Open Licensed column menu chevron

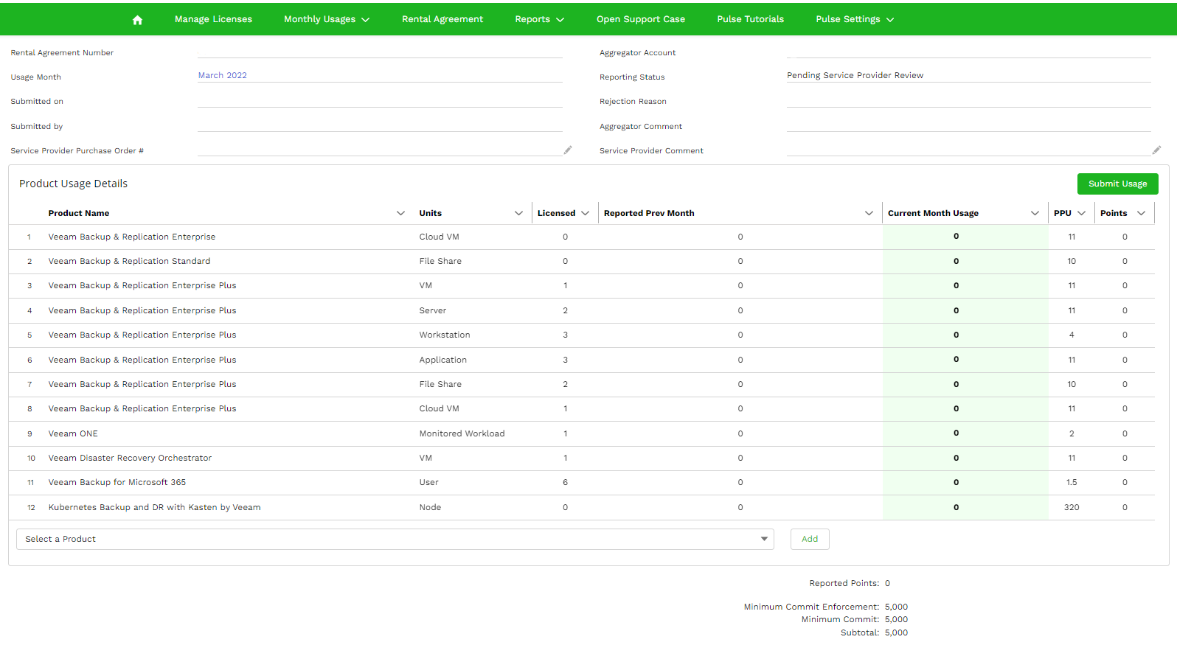pos(586,214)
